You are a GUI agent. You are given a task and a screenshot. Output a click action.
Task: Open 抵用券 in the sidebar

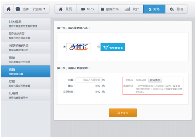[26, 95]
